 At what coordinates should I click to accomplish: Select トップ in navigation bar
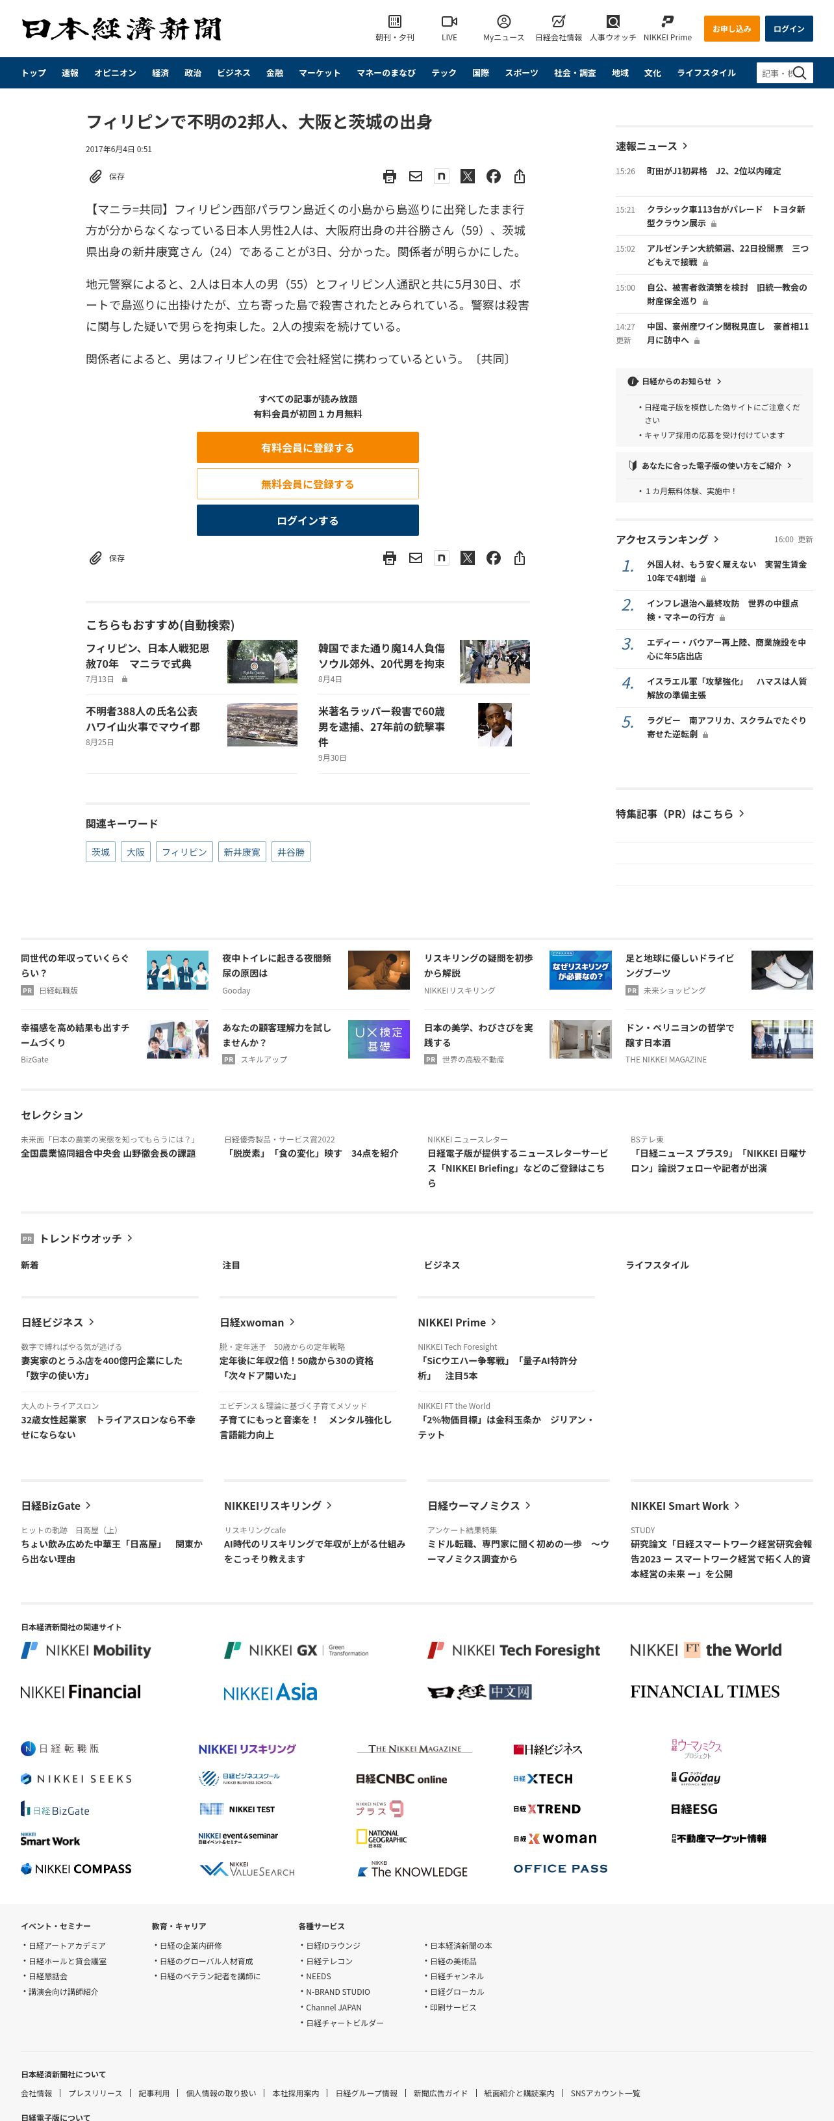[34, 72]
